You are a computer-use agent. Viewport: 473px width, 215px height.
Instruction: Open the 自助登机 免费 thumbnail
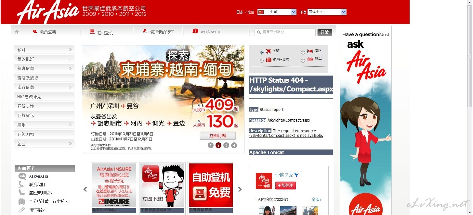pos(211,185)
